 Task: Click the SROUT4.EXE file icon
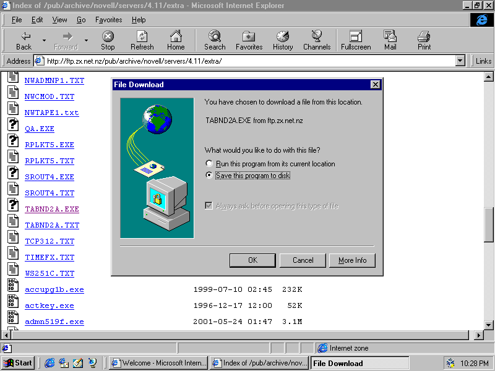[13, 173]
